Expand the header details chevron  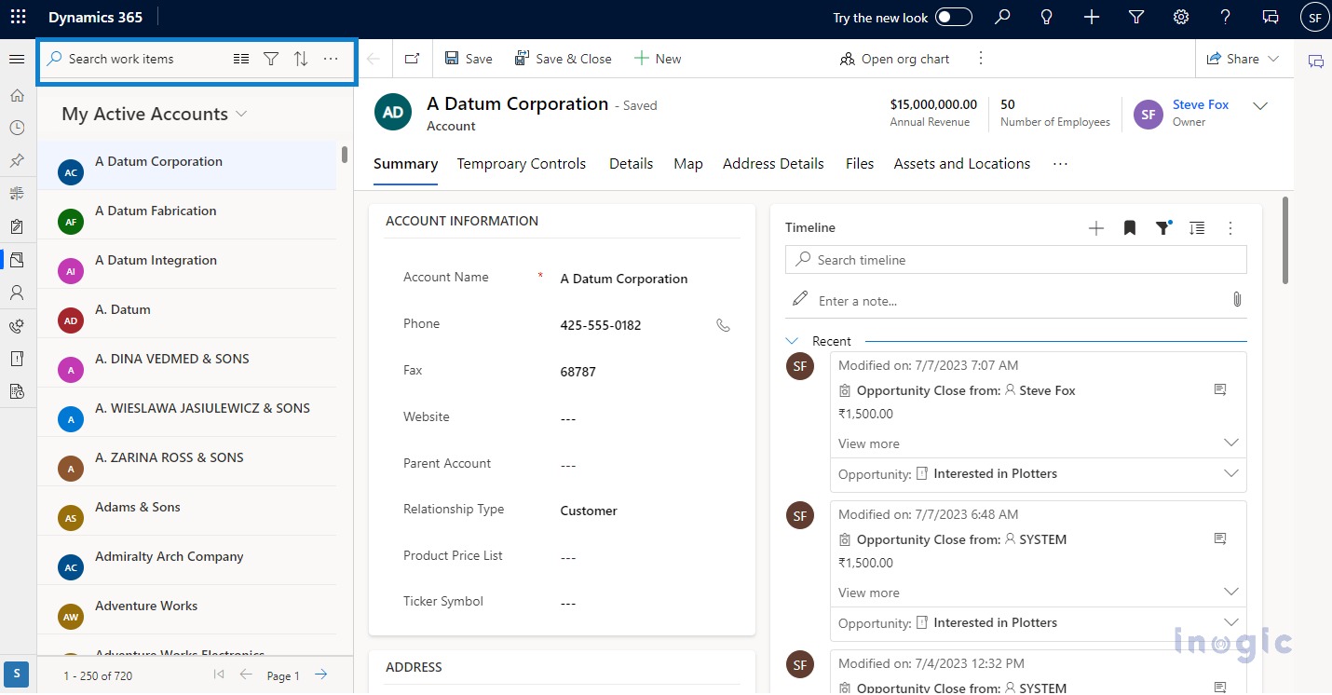[x=1260, y=106]
